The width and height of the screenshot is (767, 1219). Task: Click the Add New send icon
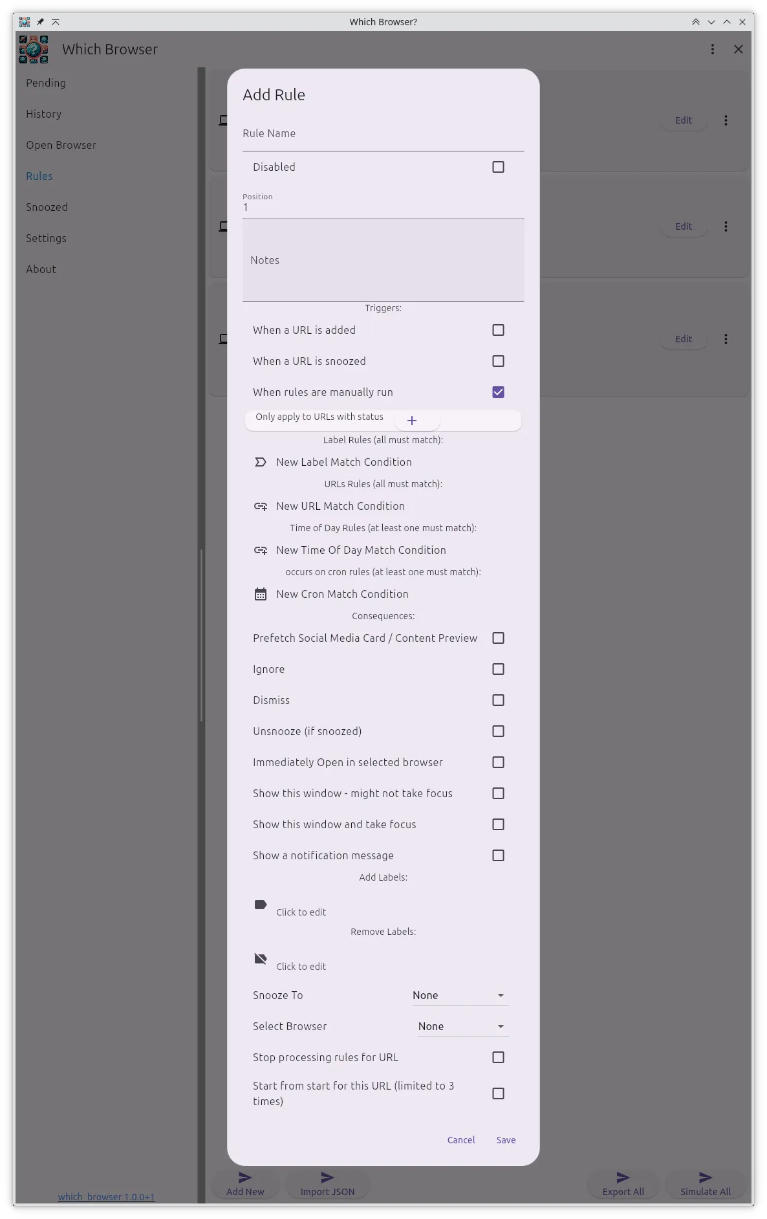point(245,1178)
